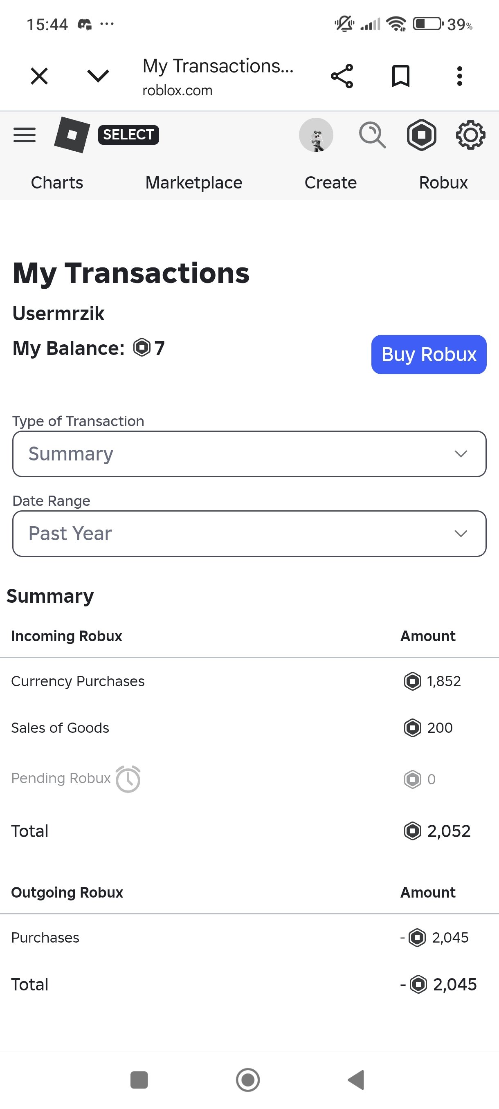Screen dimensions: 499x1109
Task: Open settings via the gear icon
Action: 471,135
